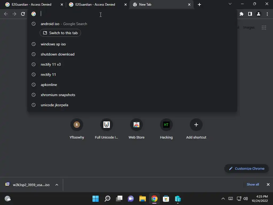Viewport: 273px width, 205px height.
Task: Pick the apkonline suggestion
Action: click(132, 85)
